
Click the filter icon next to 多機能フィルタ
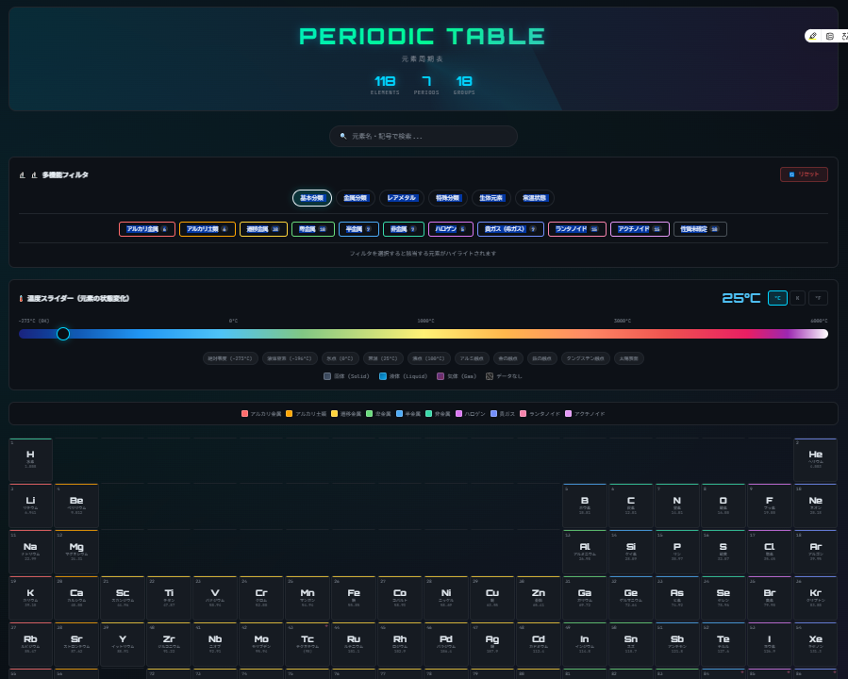coord(34,174)
